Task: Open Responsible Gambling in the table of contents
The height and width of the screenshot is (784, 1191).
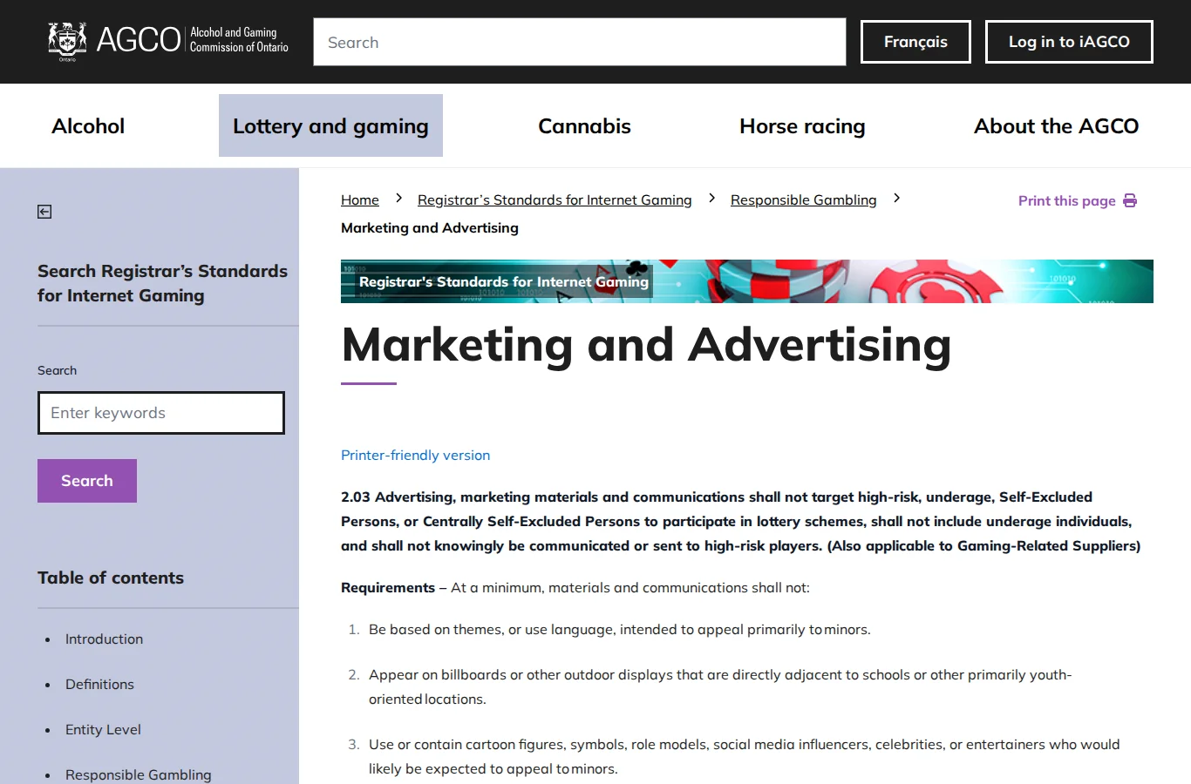Action: tap(138, 774)
